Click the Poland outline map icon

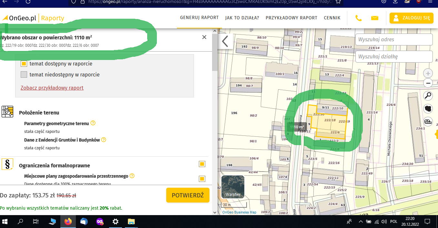click(x=428, y=109)
